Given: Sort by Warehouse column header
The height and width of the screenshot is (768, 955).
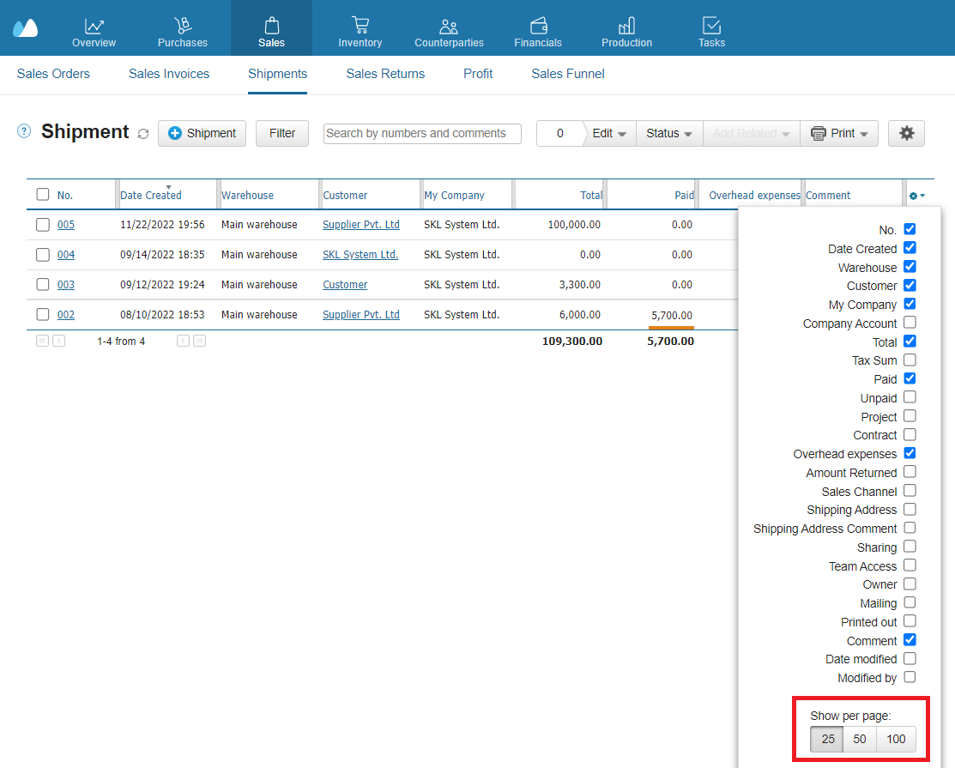Looking at the screenshot, I should (x=247, y=196).
